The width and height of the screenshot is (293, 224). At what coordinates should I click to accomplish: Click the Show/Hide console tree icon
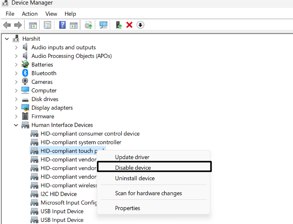(33, 25)
